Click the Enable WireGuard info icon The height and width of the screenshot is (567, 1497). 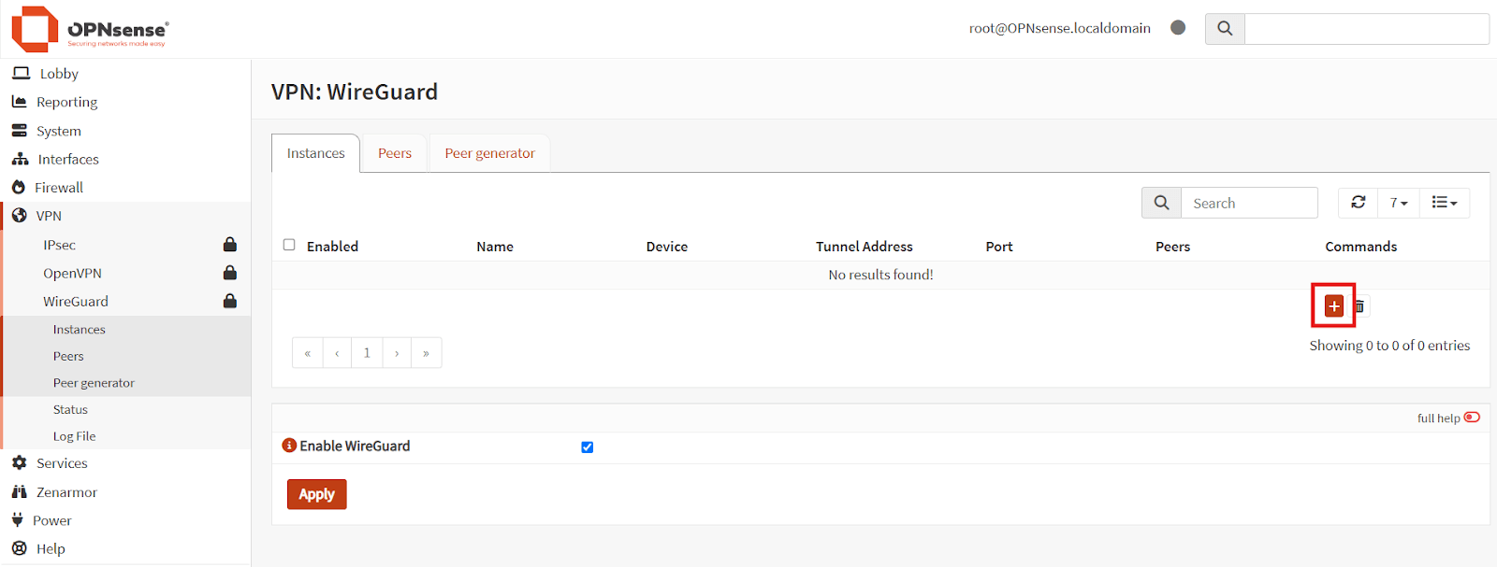point(289,446)
